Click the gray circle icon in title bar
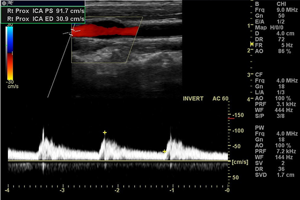300x200 pixels. tap(4, 3)
